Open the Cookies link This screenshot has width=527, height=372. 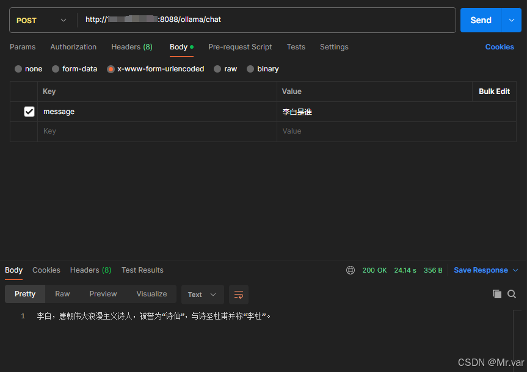[x=500, y=47]
